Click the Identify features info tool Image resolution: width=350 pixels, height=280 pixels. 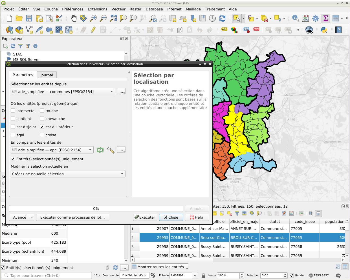[295, 19]
